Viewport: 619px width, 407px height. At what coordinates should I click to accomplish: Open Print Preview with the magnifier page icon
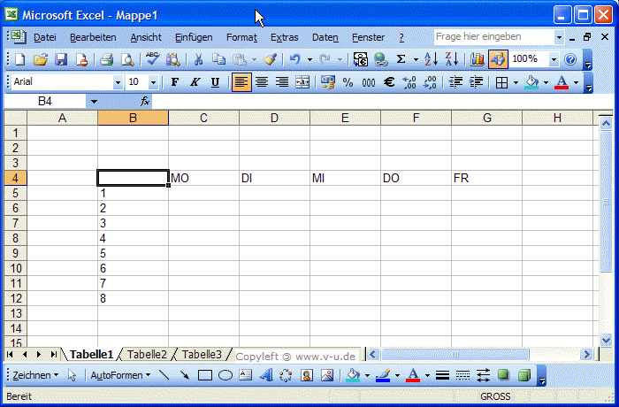127,59
